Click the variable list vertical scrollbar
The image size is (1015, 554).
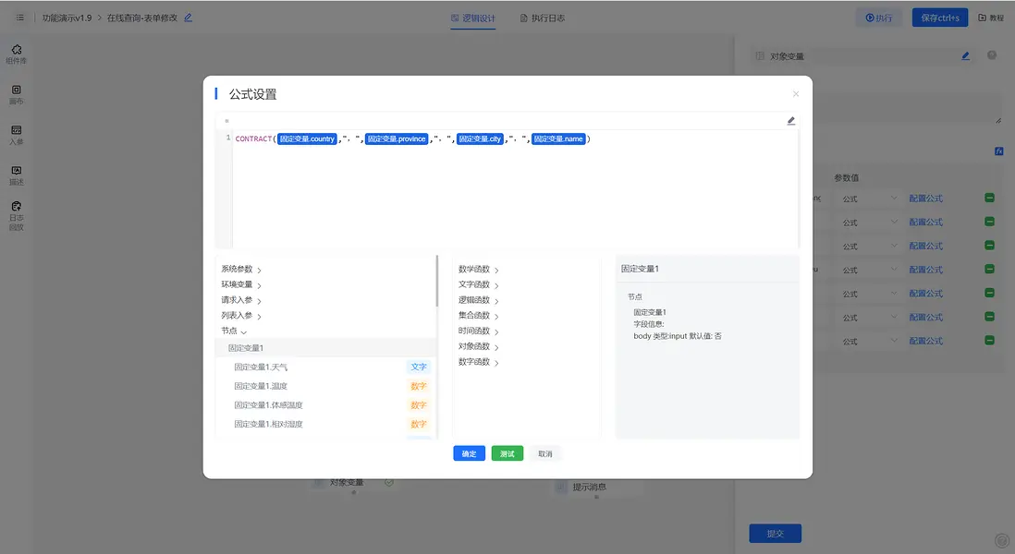point(437,282)
